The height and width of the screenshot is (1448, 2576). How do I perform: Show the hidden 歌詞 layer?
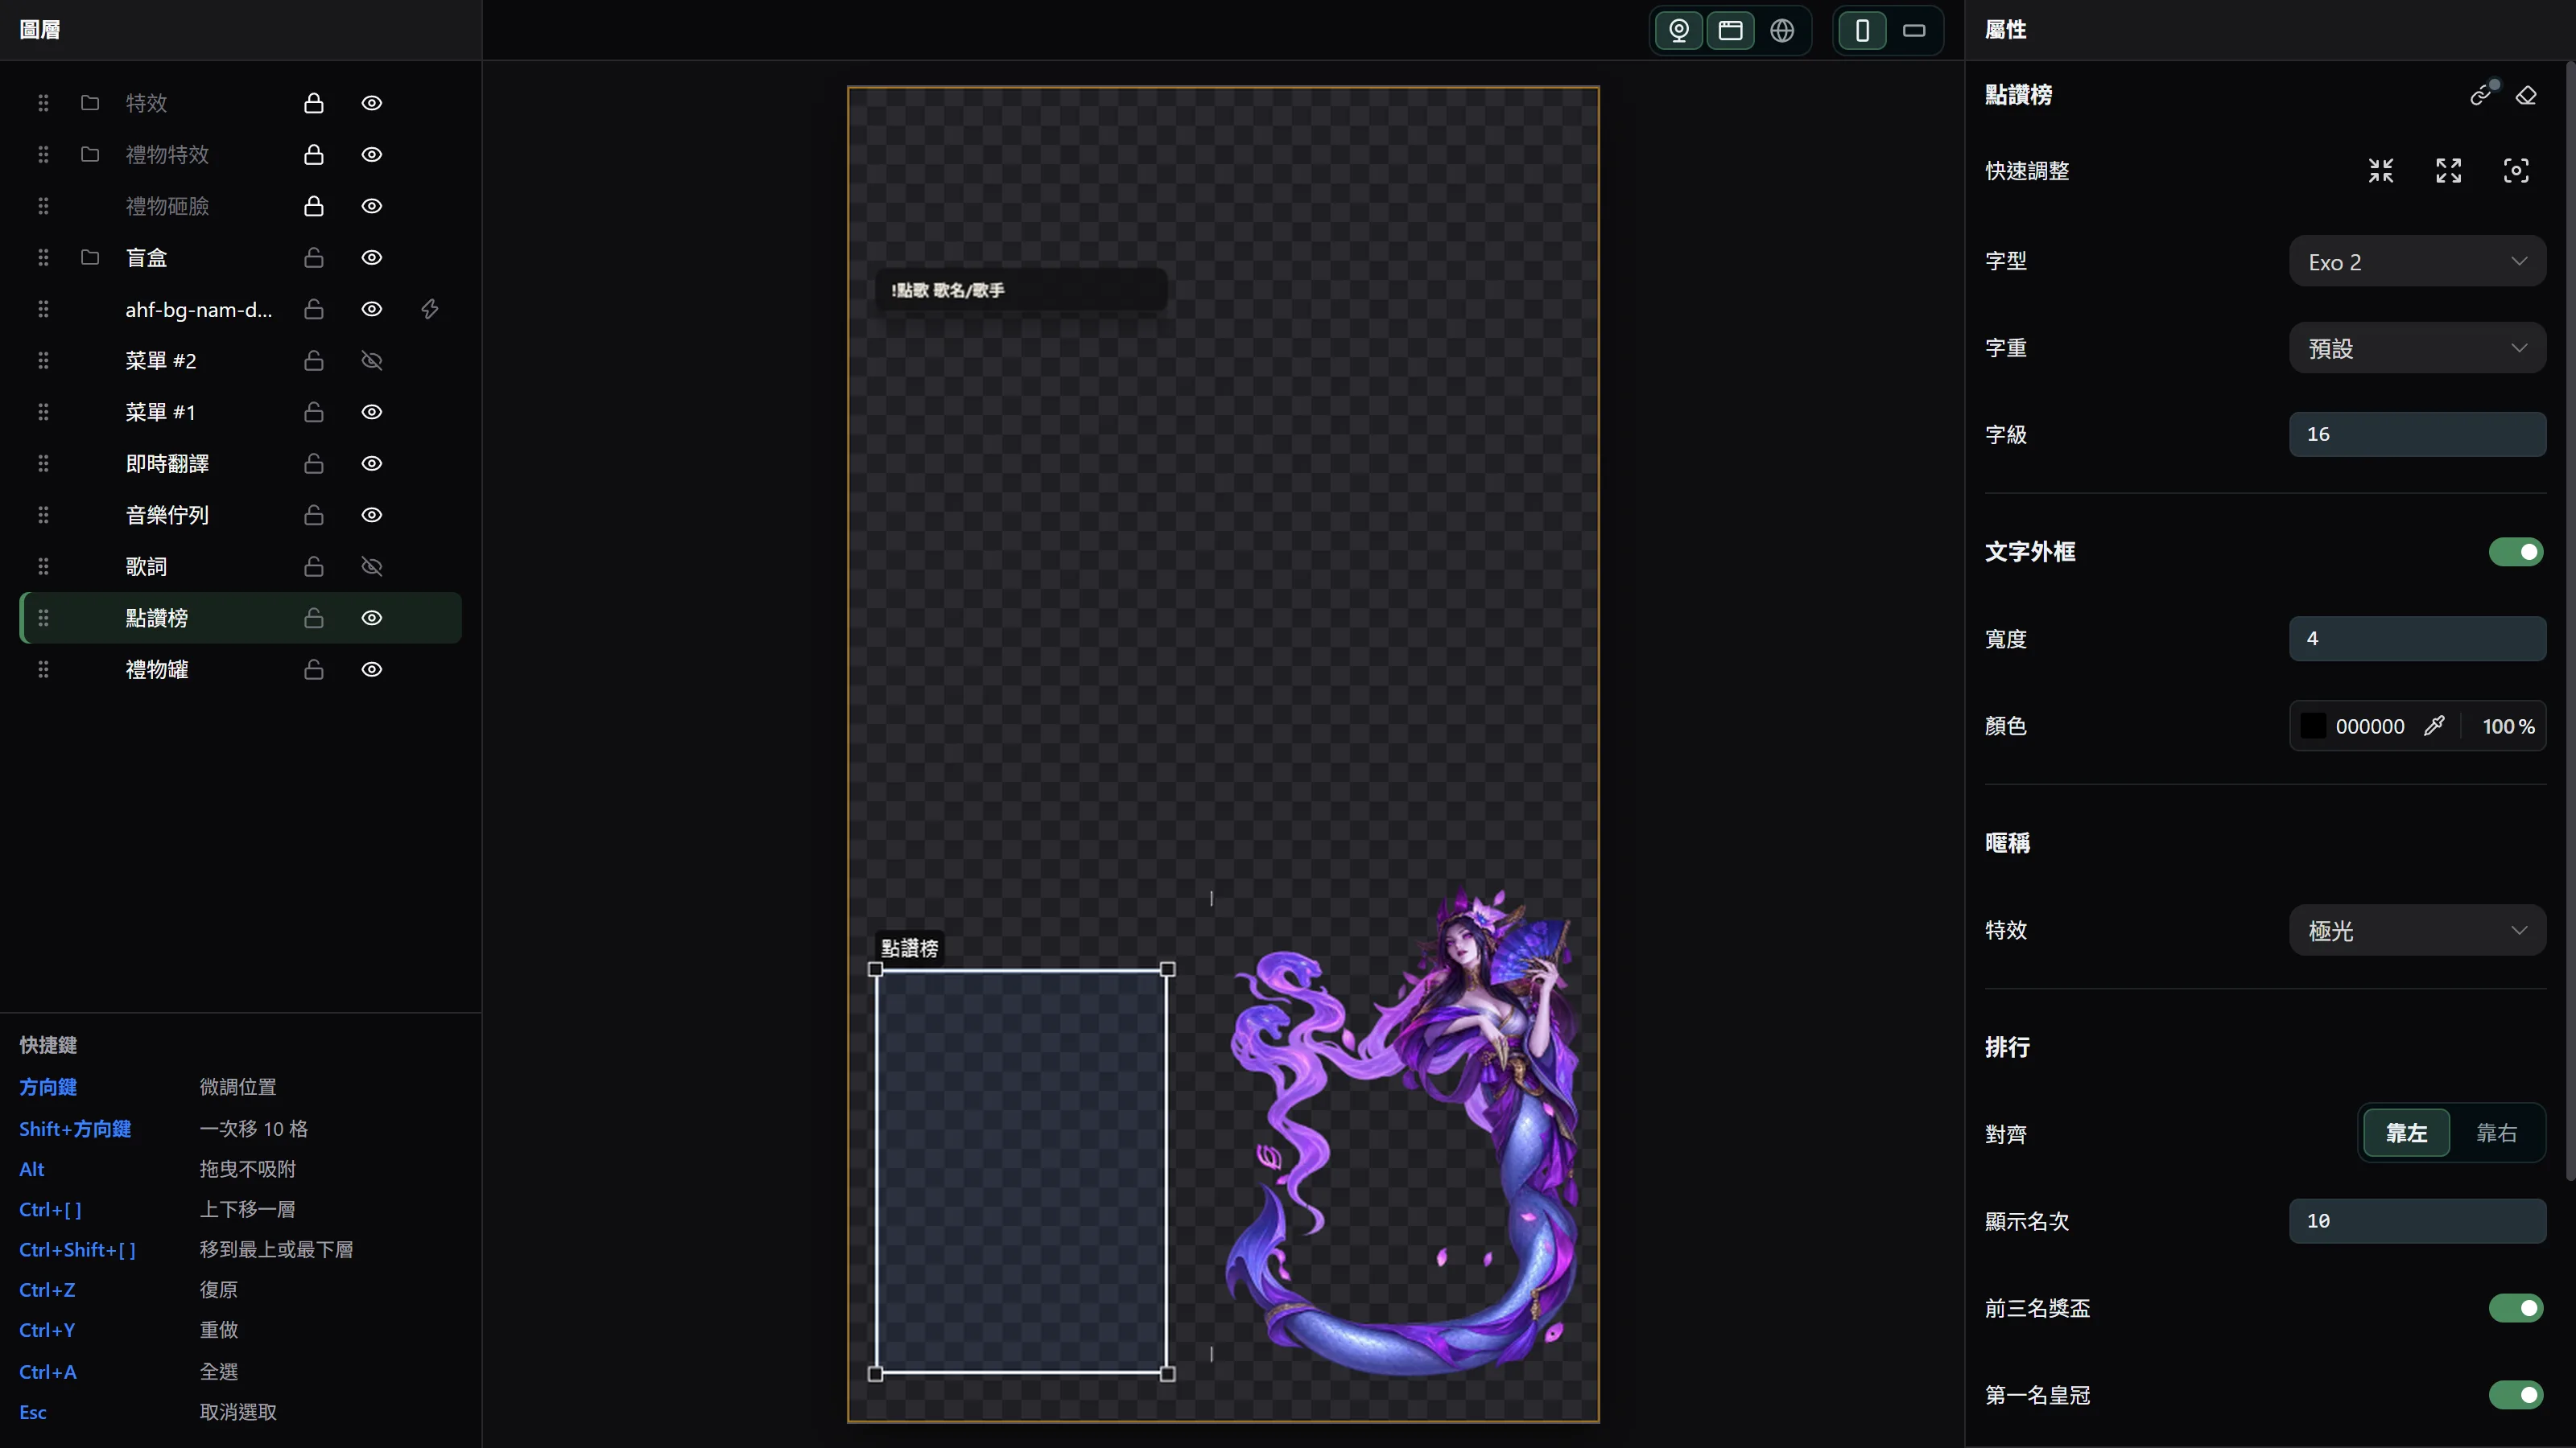(372, 566)
